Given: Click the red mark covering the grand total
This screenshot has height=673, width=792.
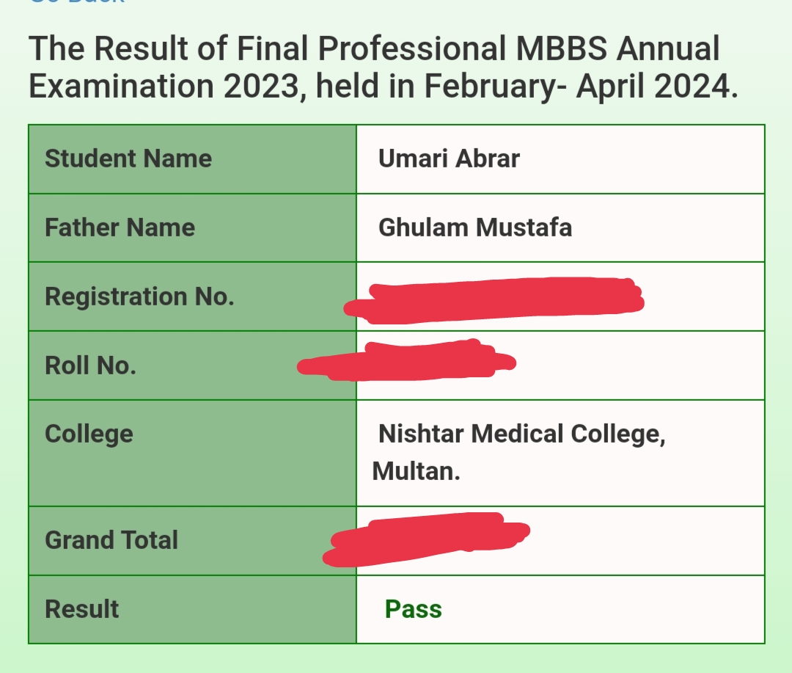Looking at the screenshot, I should tap(426, 539).
